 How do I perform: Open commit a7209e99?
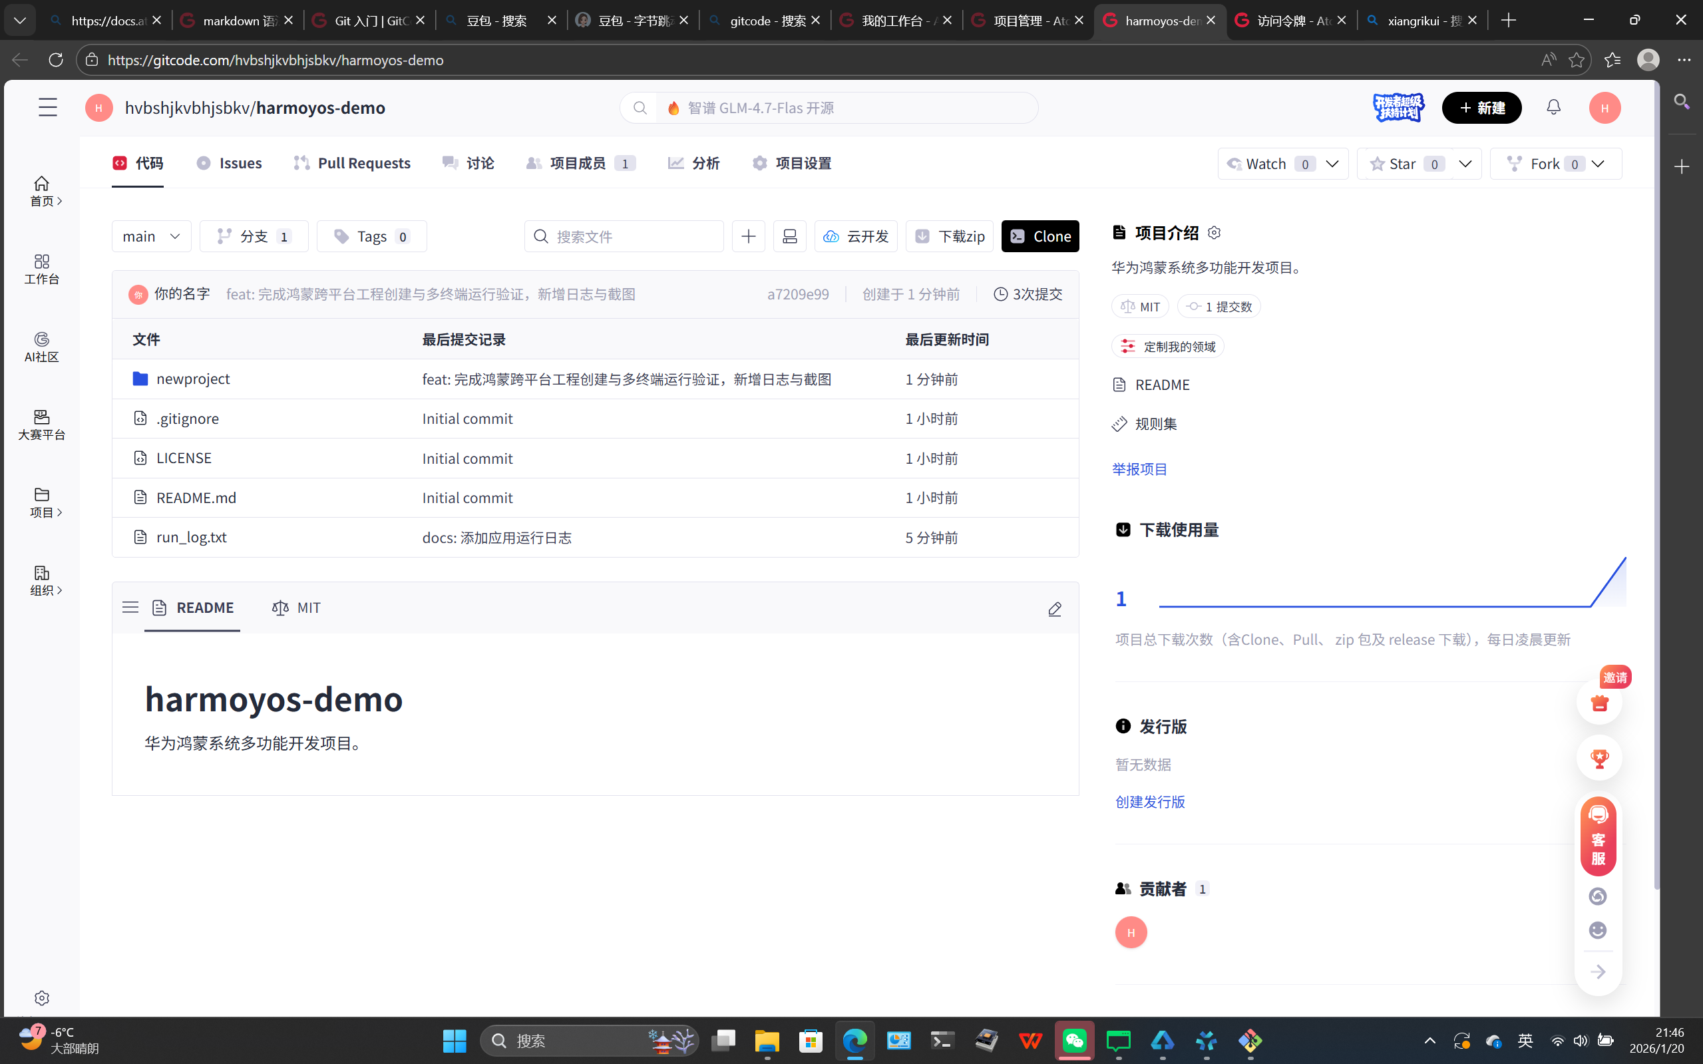pos(798,294)
